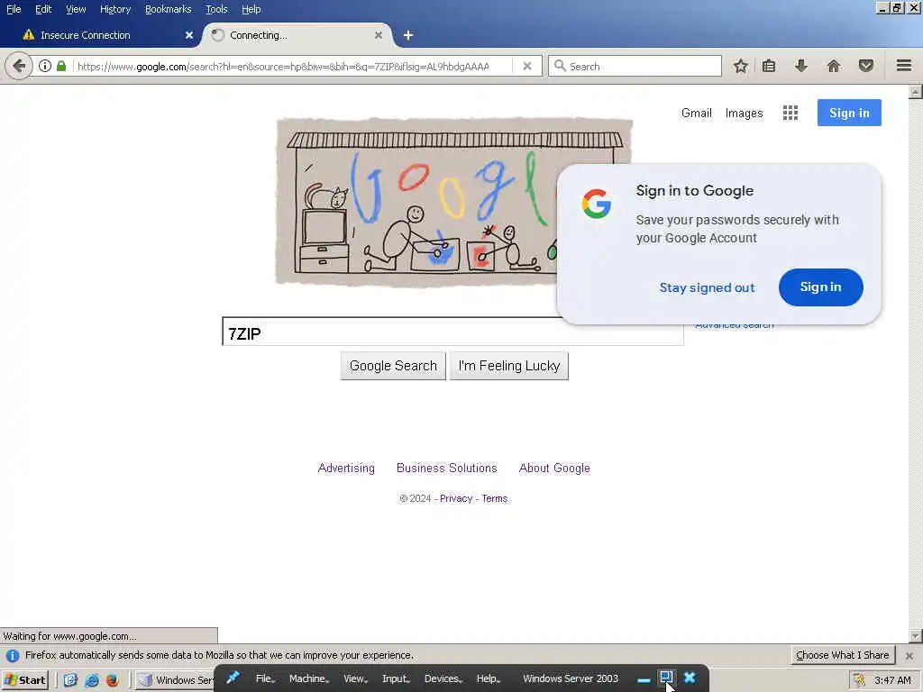Go to Firefox home page icon

tap(834, 66)
